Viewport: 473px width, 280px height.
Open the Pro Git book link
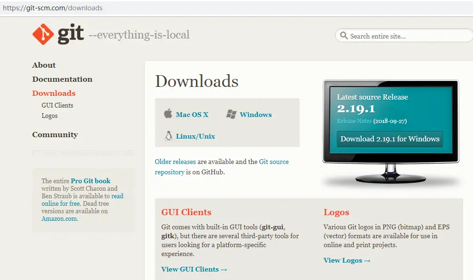pyautogui.click(x=91, y=181)
